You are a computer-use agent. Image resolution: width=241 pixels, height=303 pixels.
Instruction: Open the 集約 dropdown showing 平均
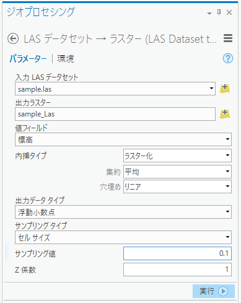177,172
